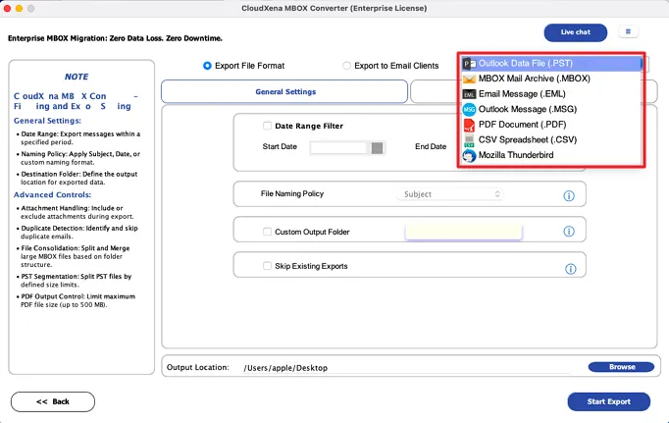
Task: Switch to the General Settings tab
Action: tap(284, 92)
